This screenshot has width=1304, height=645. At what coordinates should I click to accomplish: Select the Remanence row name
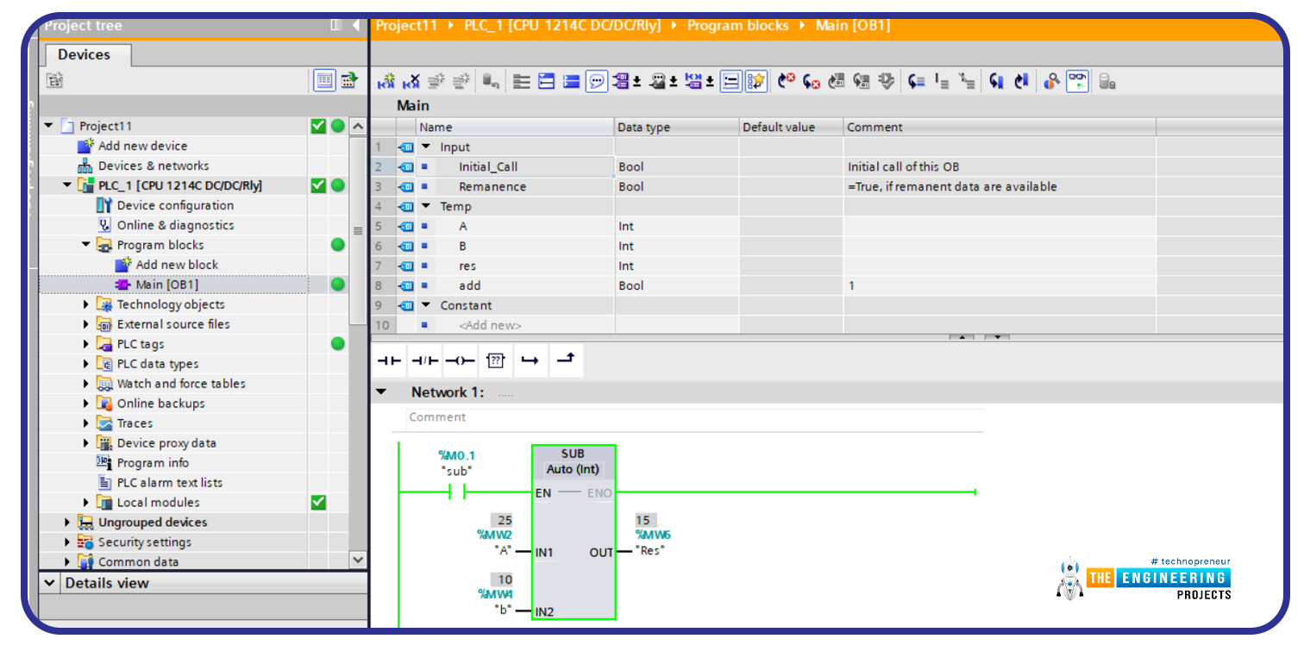(492, 186)
